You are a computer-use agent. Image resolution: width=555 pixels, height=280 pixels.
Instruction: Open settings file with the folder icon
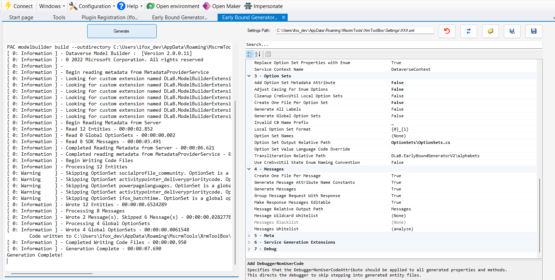(490, 31)
